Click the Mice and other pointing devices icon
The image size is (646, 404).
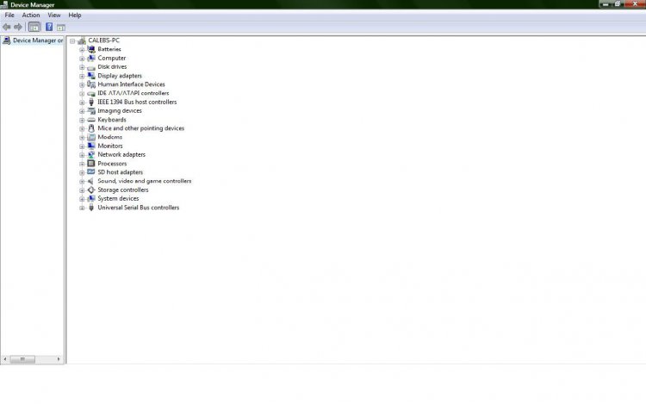[x=91, y=128]
